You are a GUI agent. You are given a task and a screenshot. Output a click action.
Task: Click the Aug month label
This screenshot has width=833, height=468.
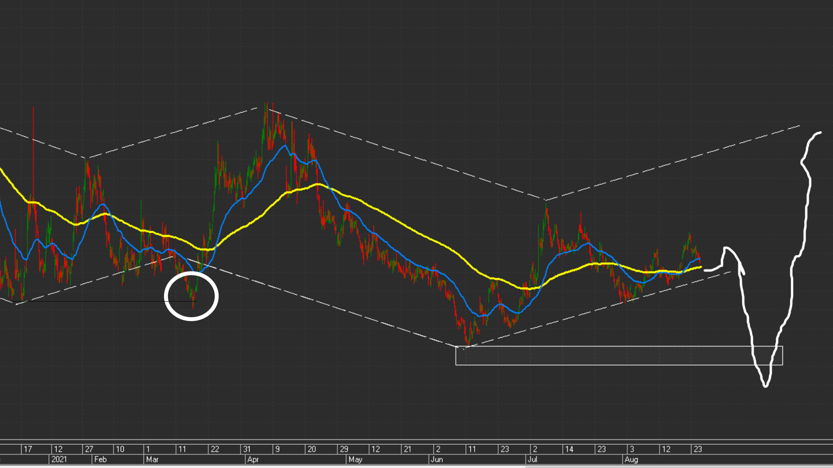(631, 459)
